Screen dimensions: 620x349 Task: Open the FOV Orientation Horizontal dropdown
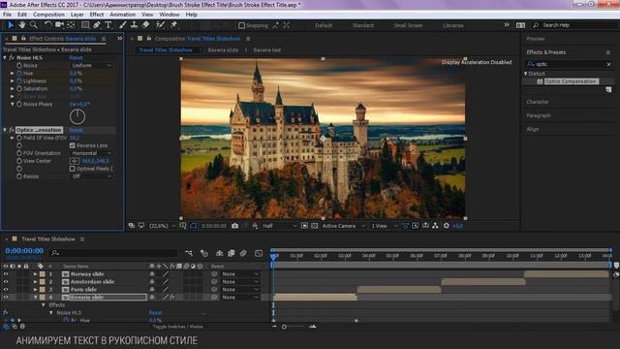(91, 153)
